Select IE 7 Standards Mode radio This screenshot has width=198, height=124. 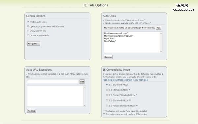(x=107, y=84)
